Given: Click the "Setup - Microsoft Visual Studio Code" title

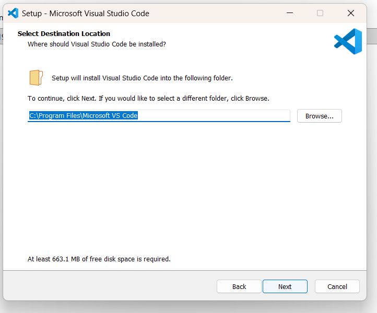Looking at the screenshot, I should [x=85, y=14].
